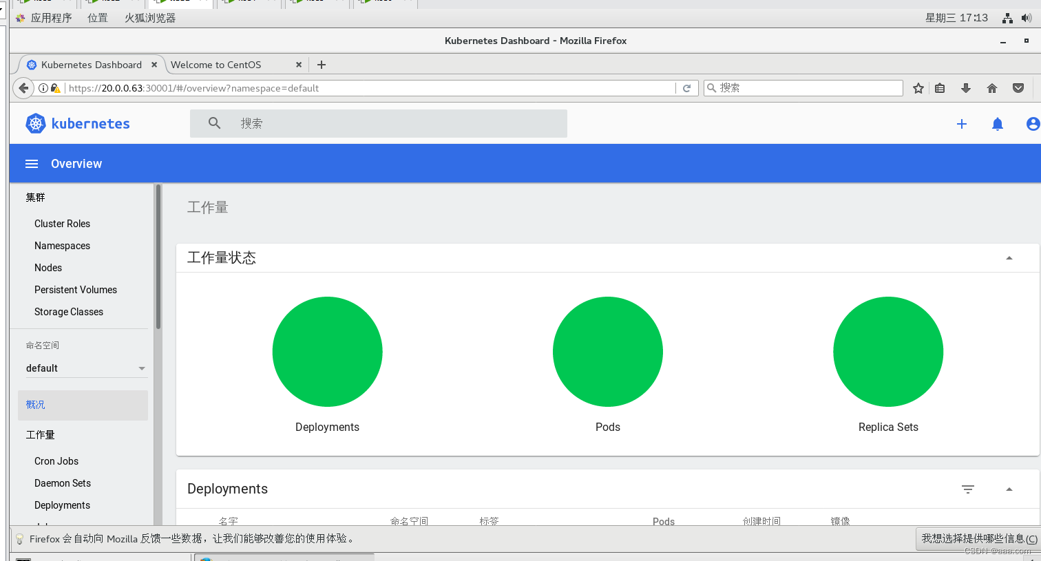The height and width of the screenshot is (561, 1041).
Task: Close the Welcome to CentOS tab
Action: coord(299,65)
